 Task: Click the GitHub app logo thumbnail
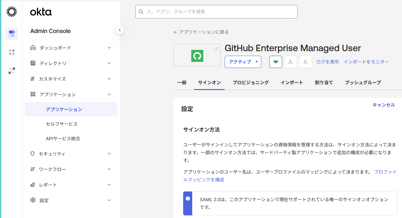pyautogui.click(x=197, y=56)
